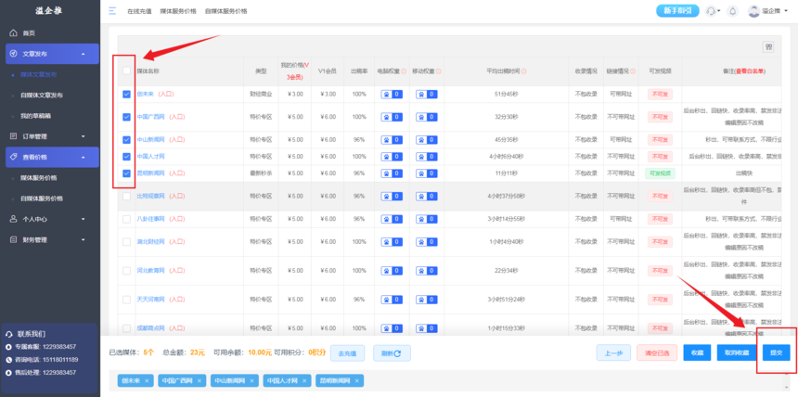Click info icon next to 移动权重 header
The image size is (798, 397).
[439, 71]
